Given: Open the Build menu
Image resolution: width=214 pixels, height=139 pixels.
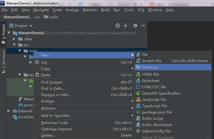Looking at the screenshot, I should click(105, 10).
